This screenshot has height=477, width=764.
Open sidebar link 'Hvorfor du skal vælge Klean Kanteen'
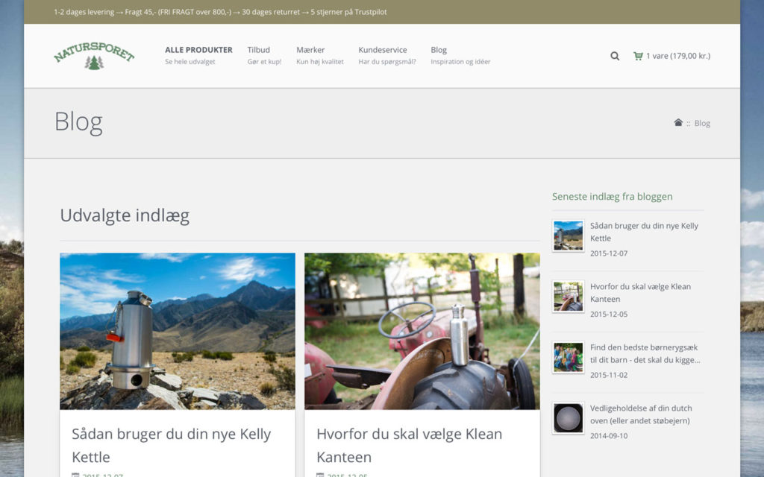click(640, 292)
